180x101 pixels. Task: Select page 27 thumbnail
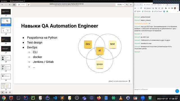click(x=6, y=49)
